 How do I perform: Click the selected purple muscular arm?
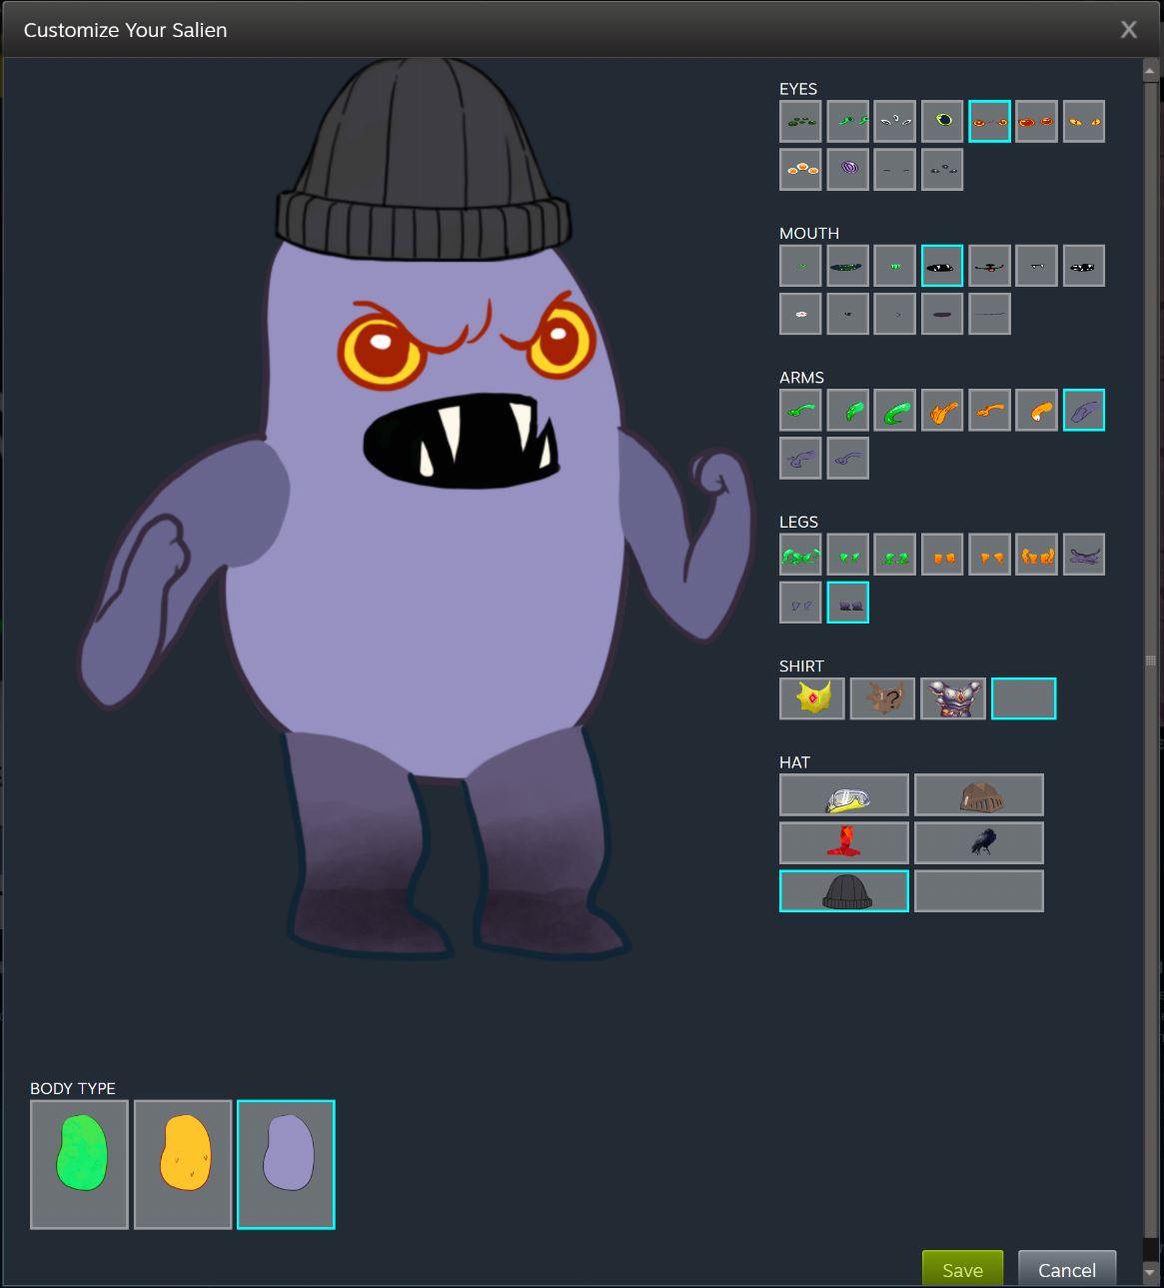pos(1084,410)
